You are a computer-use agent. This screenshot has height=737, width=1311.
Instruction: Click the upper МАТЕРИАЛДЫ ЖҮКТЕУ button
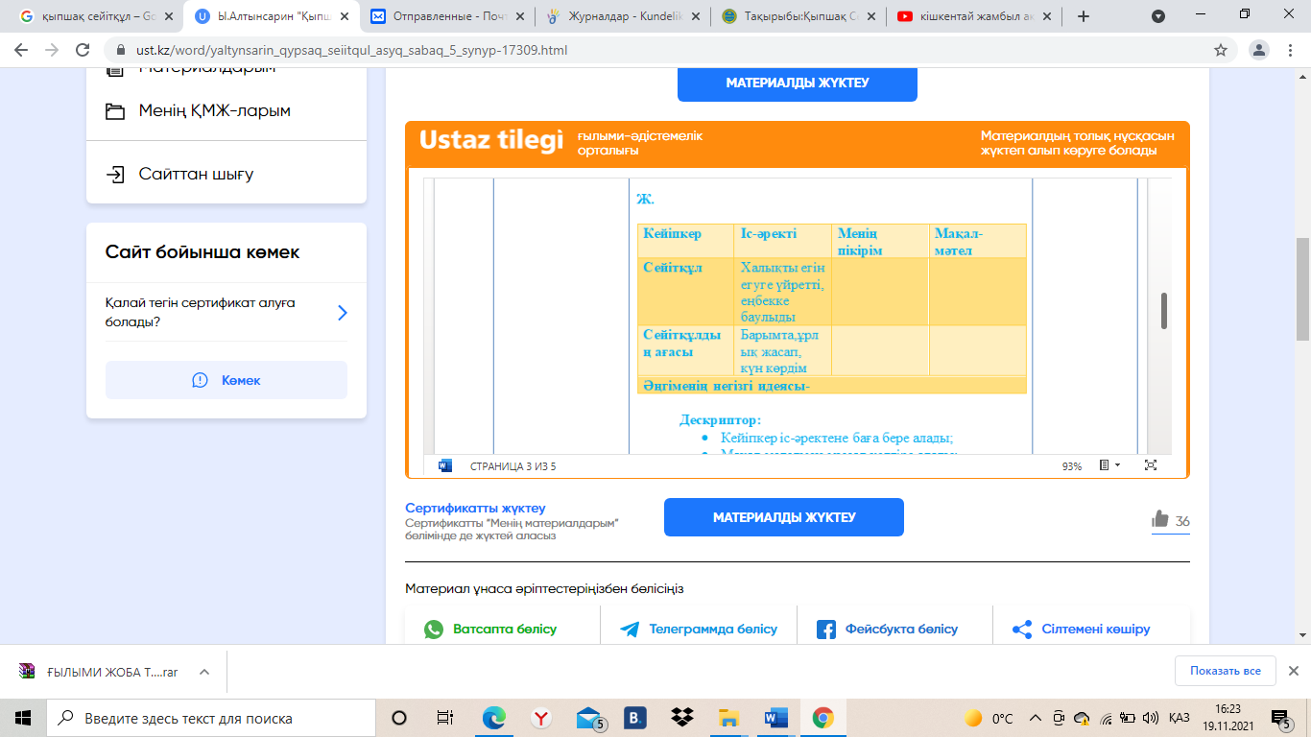(x=798, y=83)
